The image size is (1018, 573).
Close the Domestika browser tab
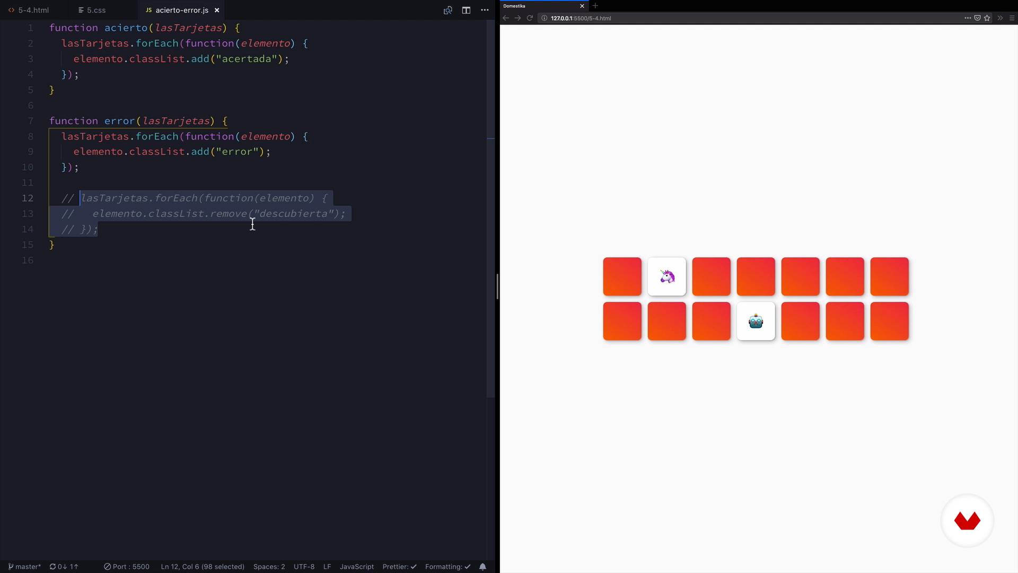(582, 6)
